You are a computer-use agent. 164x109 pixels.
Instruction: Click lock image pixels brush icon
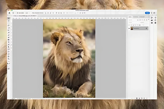click(134, 25)
